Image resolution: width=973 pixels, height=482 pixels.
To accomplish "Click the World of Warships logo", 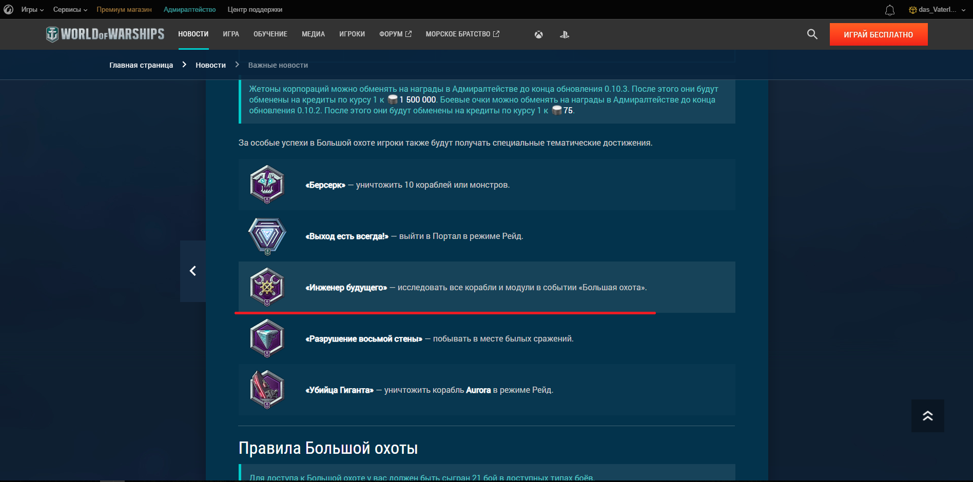I will pyautogui.click(x=105, y=34).
